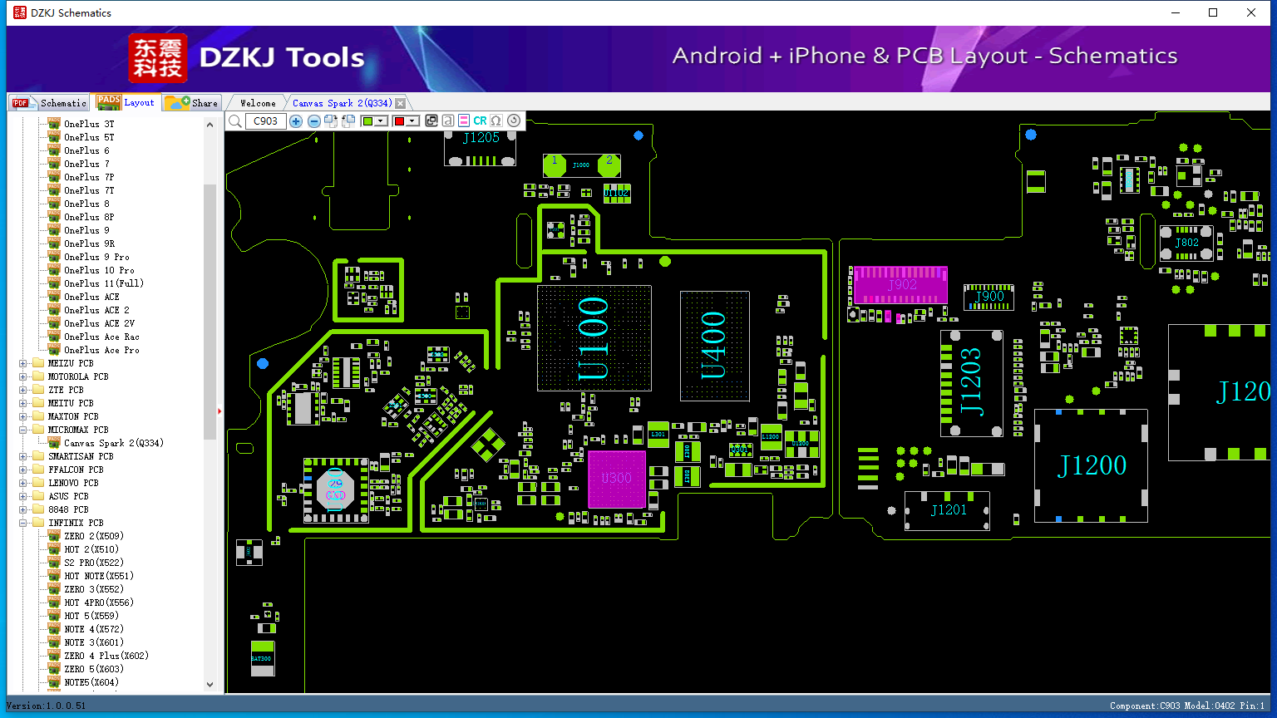Click the U100 chip on the board
The image size is (1277, 718).
[594, 338]
